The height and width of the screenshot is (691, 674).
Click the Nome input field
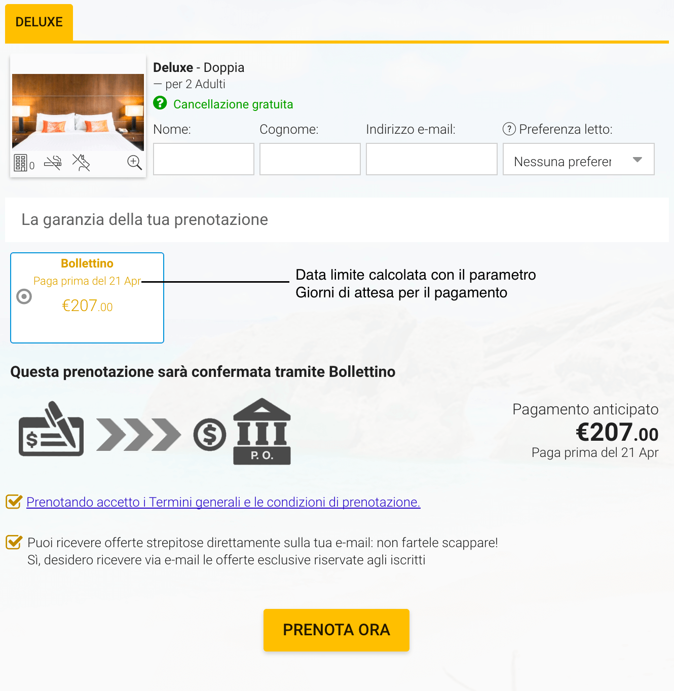click(204, 159)
